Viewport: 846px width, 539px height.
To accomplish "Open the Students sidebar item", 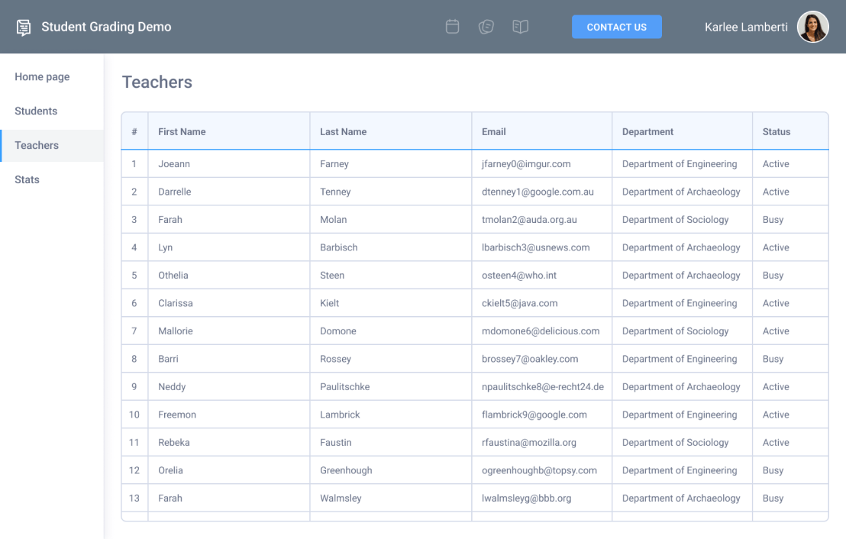I will tap(36, 111).
